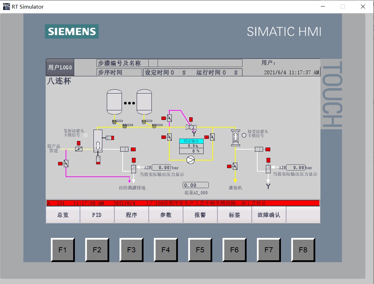Select the air valve right of the launcher station
Screen dimensions: 374x284
tap(124, 149)
